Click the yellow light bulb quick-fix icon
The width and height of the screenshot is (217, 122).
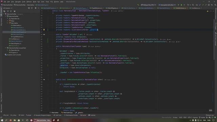[44, 29]
